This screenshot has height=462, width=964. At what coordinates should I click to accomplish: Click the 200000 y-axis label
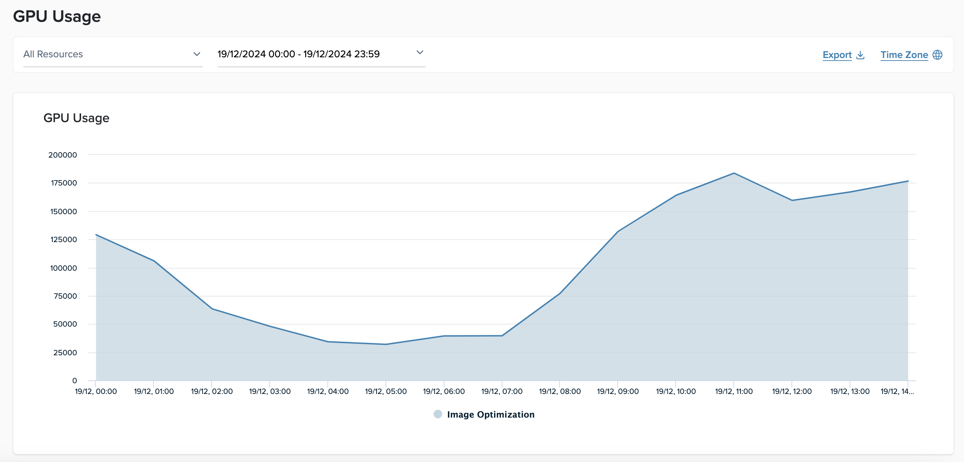point(62,155)
